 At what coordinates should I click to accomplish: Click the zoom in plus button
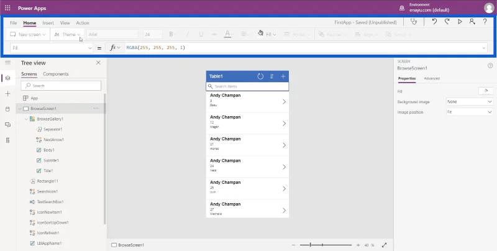tap(358, 245)
